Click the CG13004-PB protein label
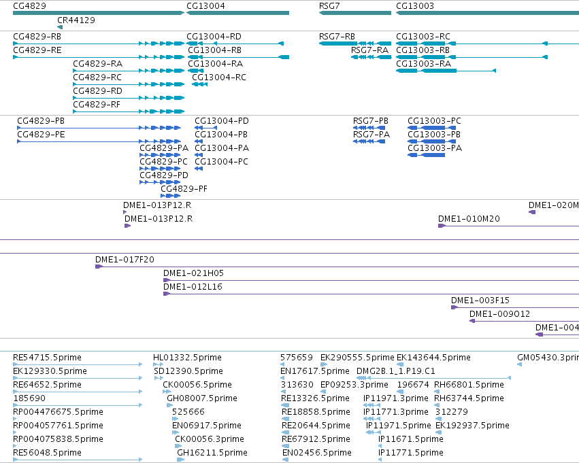Screen dimensions: 579x463 pyautogui.click(x=221, y=135)
